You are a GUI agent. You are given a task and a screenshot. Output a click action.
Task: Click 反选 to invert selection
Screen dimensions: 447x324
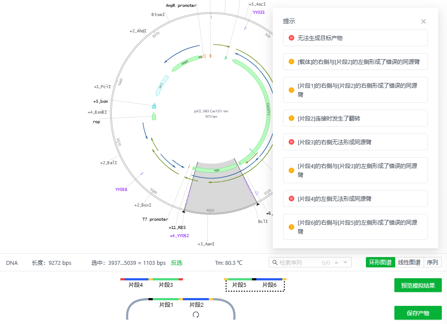point(176,263)
